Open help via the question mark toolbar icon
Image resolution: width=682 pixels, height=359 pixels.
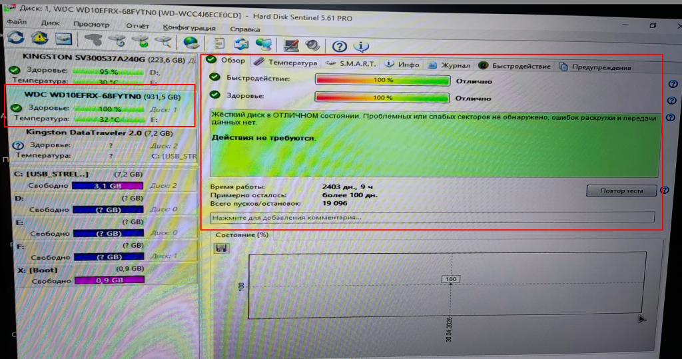tap(340, 46)
